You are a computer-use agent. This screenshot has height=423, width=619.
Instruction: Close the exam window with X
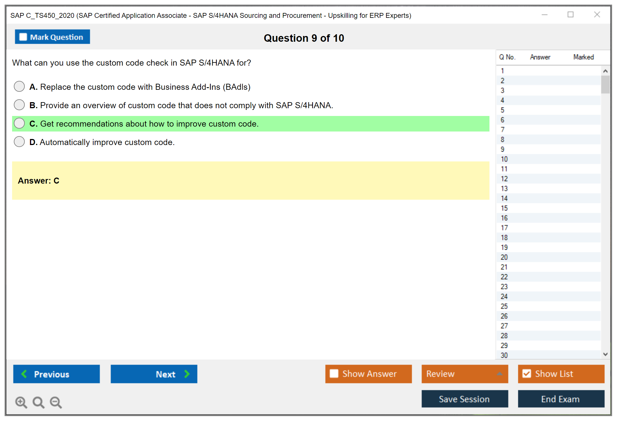point(597,15)
